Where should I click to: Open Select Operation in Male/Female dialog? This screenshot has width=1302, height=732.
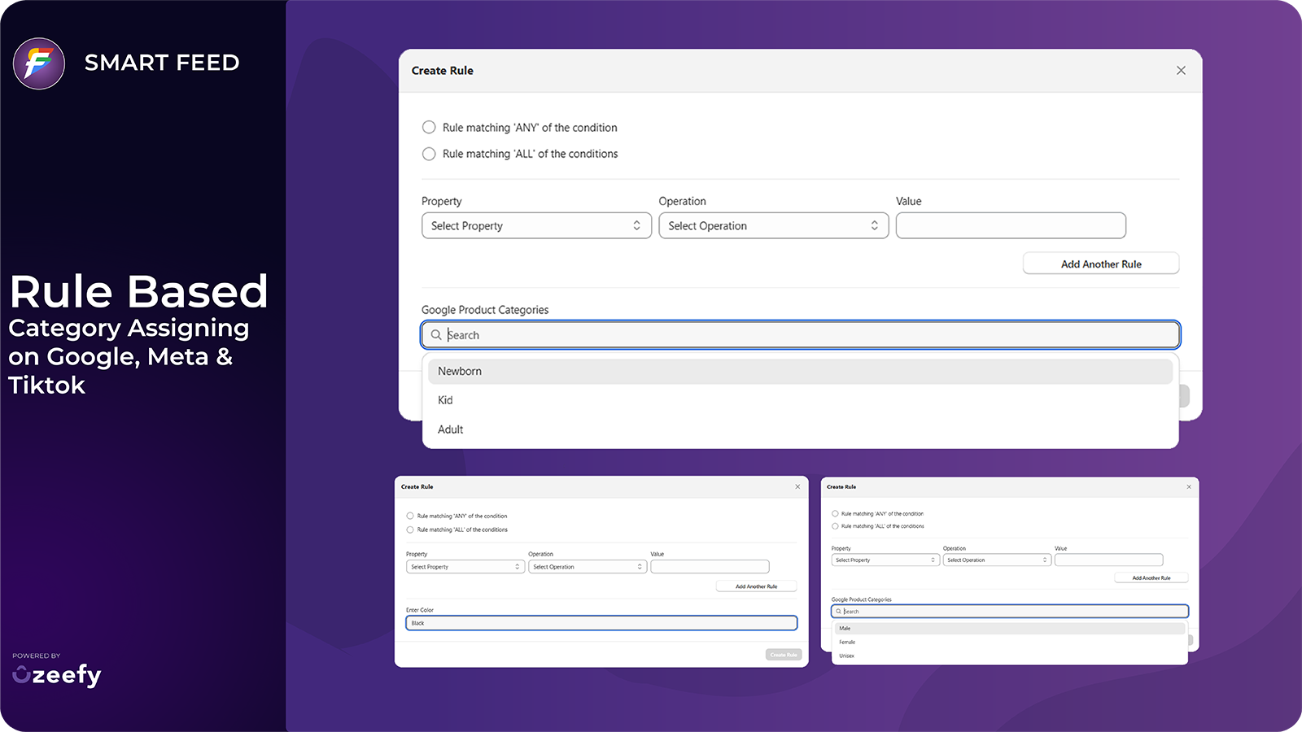click(x=997, y=560)
